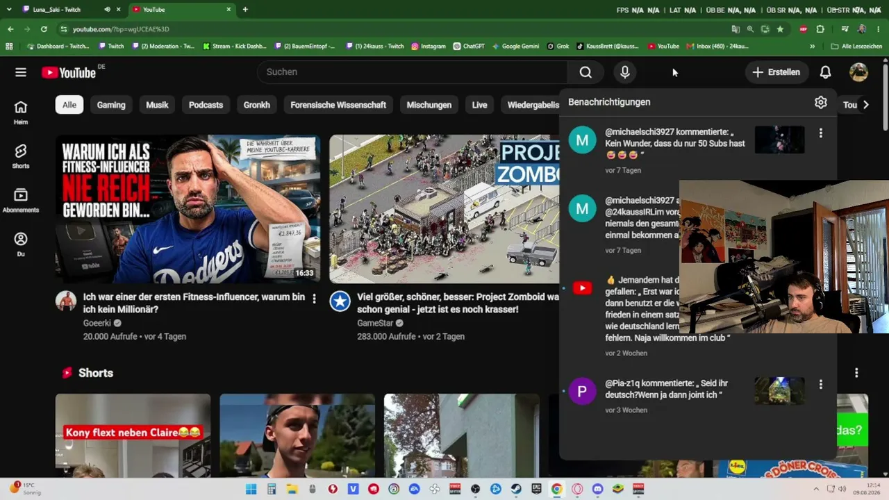This screenshot has height=500, width=889.
Task: Go back in browser history
Action: tap(10, 29)
